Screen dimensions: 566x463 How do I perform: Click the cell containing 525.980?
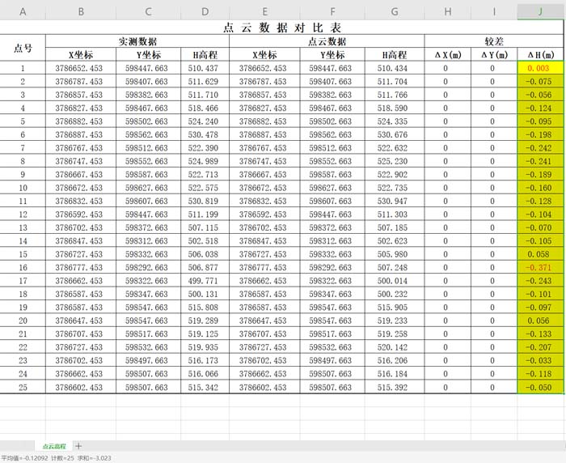(394, 254)
